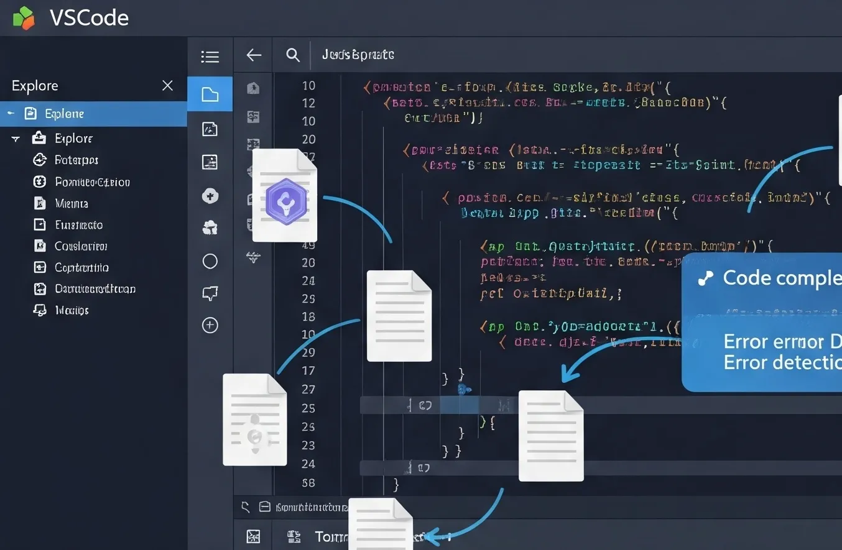This screenshot has height=550, width=842.
Task: Open the Search magnifier in the toolbar
Action: pos(292,55)
